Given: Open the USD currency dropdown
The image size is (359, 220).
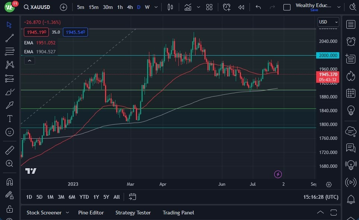Looking at the screenshot, I should 328,22.
